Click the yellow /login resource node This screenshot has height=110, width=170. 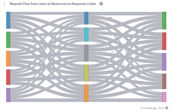coord(86,73)
